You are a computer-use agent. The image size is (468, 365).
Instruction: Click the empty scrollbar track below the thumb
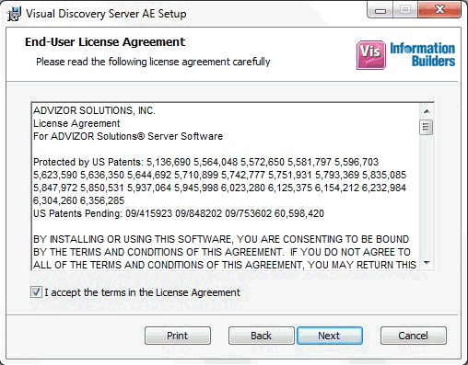click(x=427, y=196)
